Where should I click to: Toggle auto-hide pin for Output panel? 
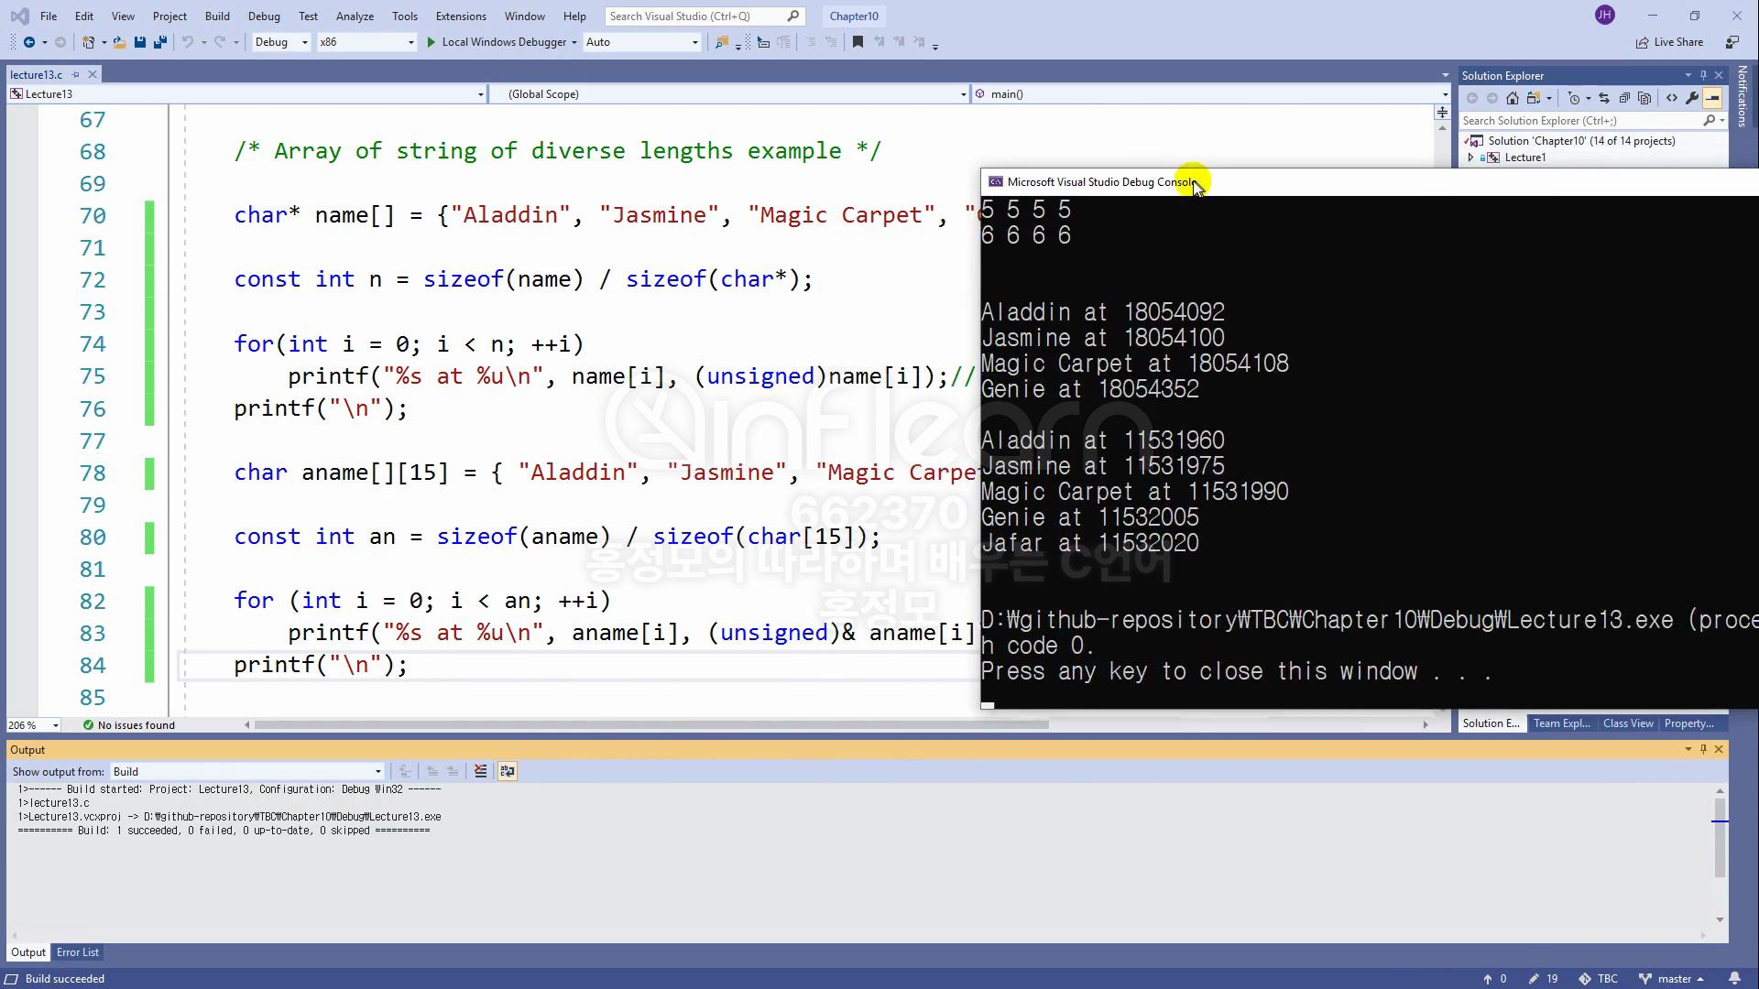tap(1703, 749)
